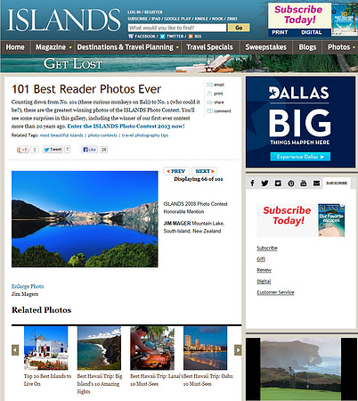The image size is (358, 401).
Task: Click header KINDLE link
Action: [201, 19]
